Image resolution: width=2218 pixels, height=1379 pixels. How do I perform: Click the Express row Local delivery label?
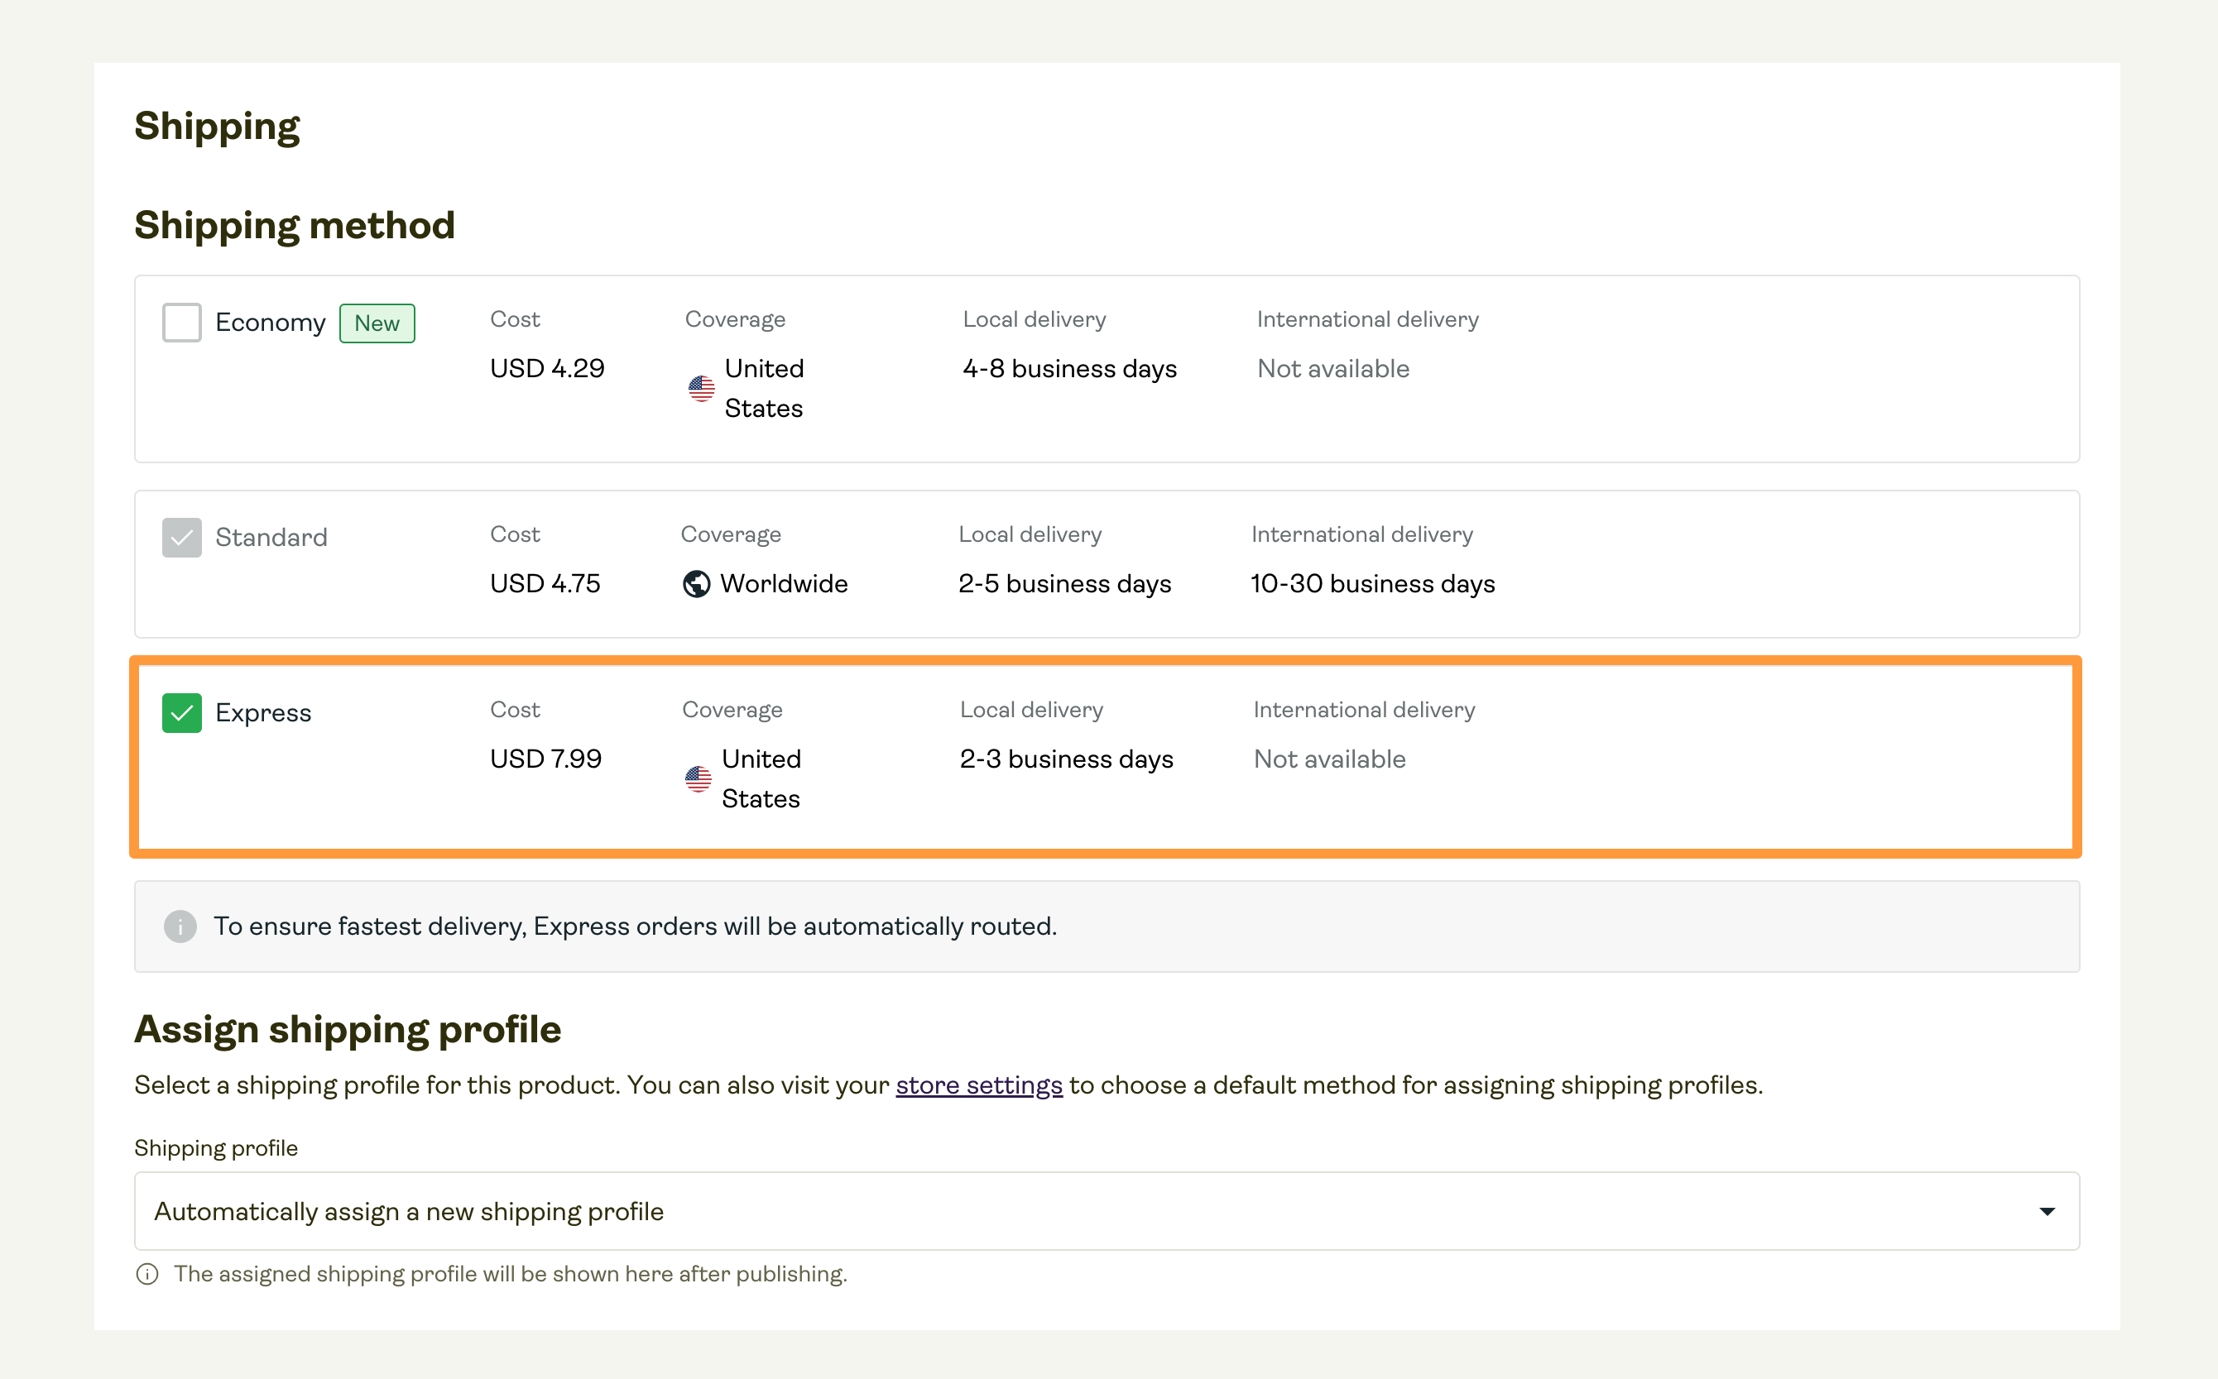click(1031, 710)
